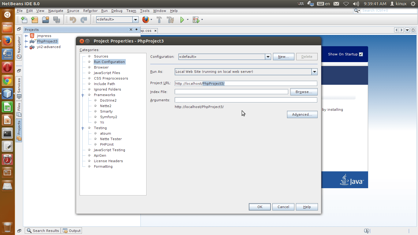This screenshot has width=418, height=235.
Task: Expand the yii2-advanced project node
Action: pyautogui.click(x=27, y=47)
